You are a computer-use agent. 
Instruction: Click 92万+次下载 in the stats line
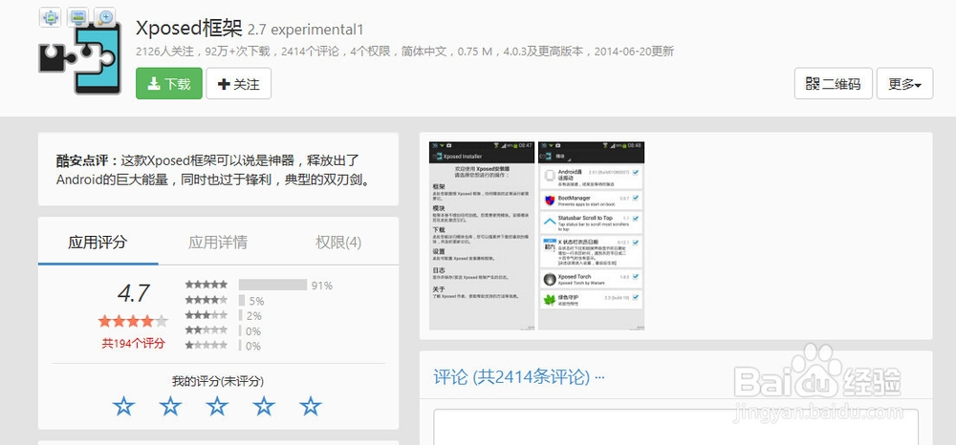(x=237, y=52)
